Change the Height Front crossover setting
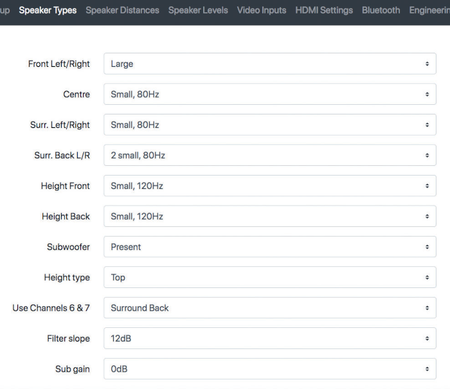This screenshot has height=389, width=450. coord(270,186)
